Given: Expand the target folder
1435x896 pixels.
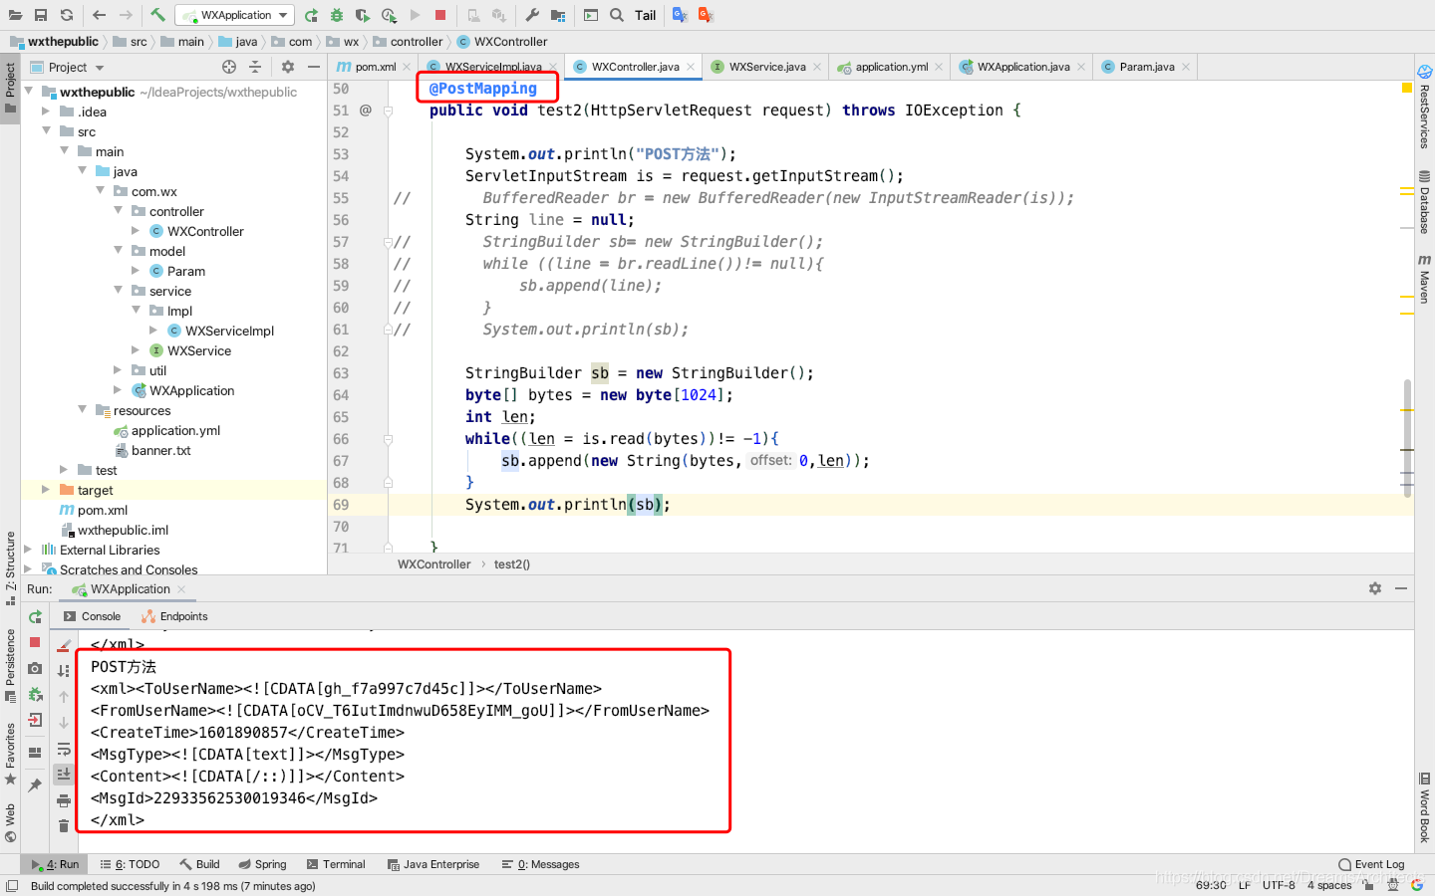Looking at the screenshot, I should [x=46, y=489].
